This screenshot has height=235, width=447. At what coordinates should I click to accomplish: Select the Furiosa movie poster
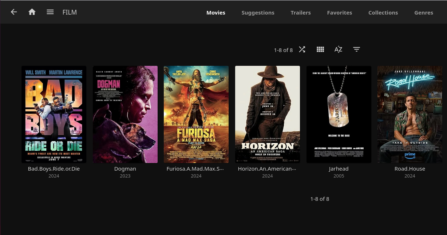point(196,114)
